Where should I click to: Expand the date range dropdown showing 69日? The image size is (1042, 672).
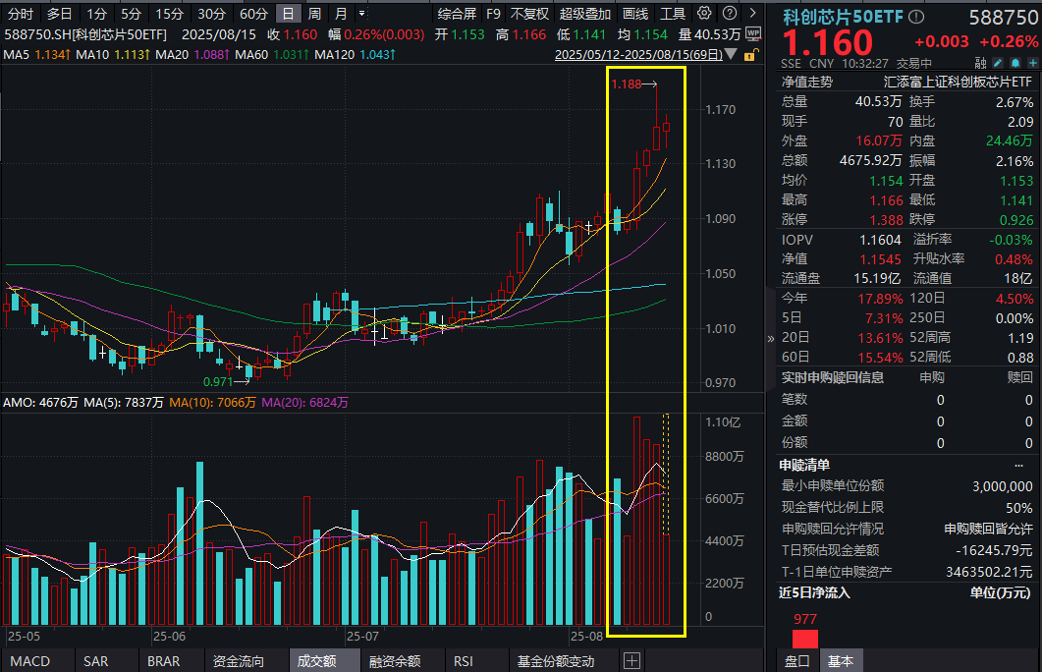click(x=731, y=55)
